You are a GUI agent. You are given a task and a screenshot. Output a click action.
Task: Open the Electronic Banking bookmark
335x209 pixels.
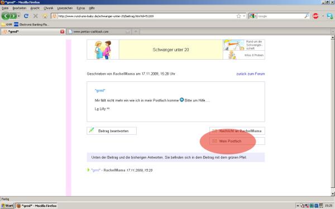pyautogui.click(x=31, y=25)
